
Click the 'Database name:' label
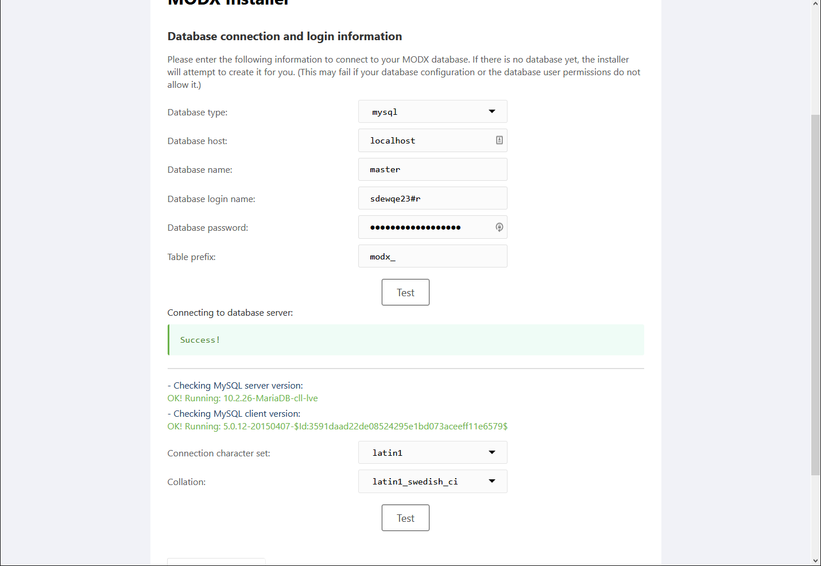click(200, 170)
